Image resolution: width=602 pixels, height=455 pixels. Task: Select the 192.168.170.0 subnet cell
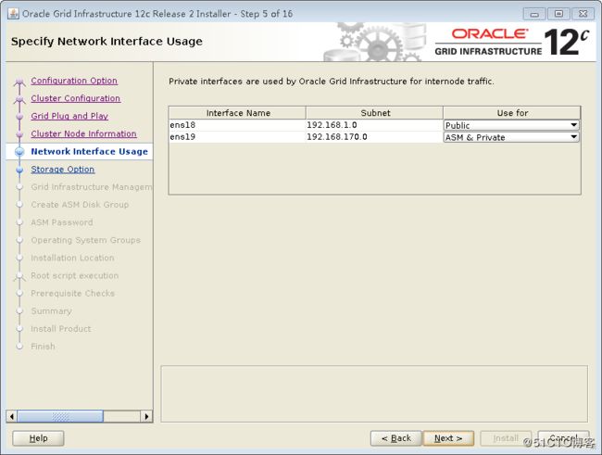374,137
